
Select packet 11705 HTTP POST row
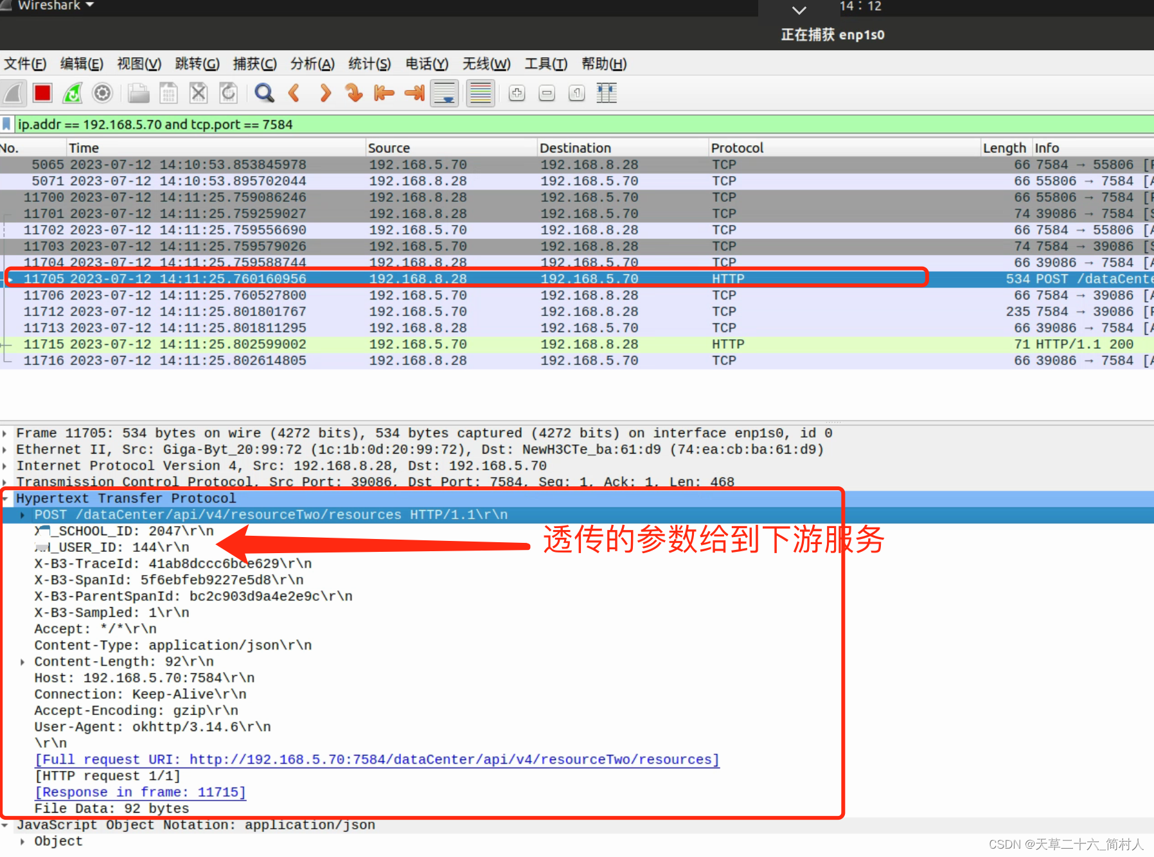pyautogui.click(x=577, y=279)
